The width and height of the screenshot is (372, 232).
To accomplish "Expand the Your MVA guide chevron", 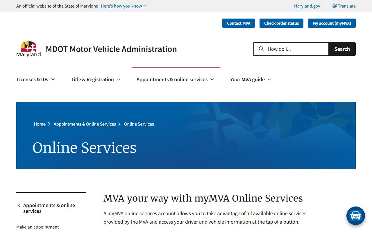I will pos(269,79).
